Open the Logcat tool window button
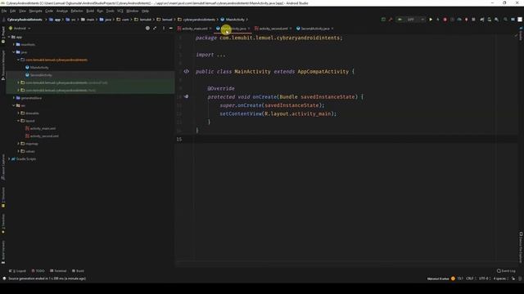This screenshot has width=524, height=294. tap(18, 270)
